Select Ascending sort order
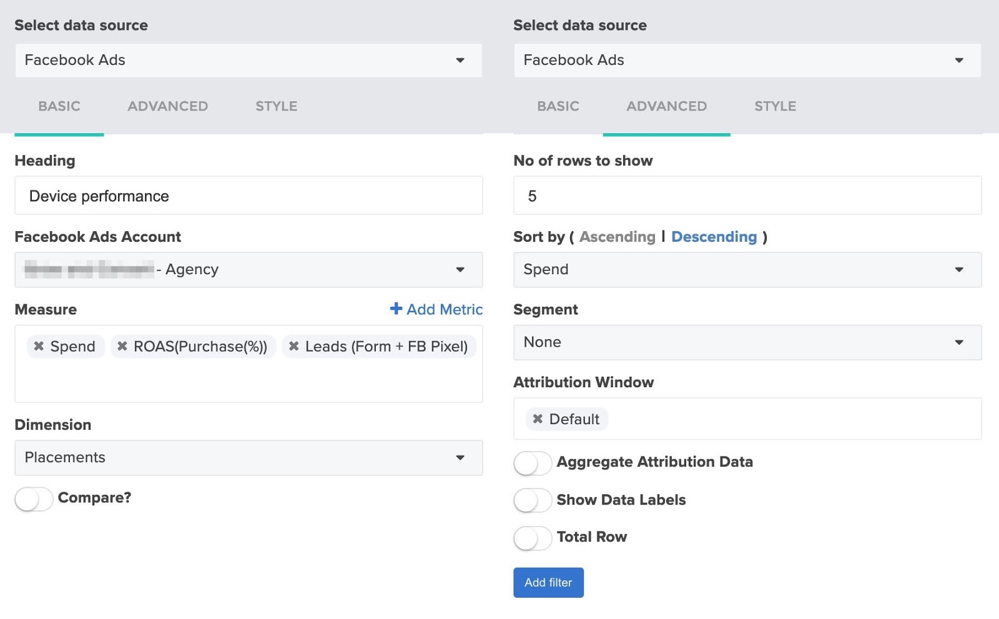999x619 pixels. click(617, 237)
